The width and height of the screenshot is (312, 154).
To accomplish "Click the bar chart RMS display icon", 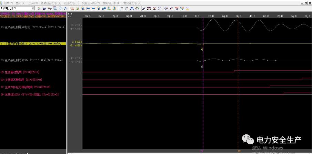I will tap(149, 8).
